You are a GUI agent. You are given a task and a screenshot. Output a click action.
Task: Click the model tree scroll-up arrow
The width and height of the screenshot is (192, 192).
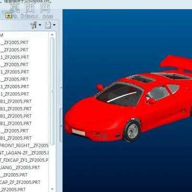click(x=52, y=35)
